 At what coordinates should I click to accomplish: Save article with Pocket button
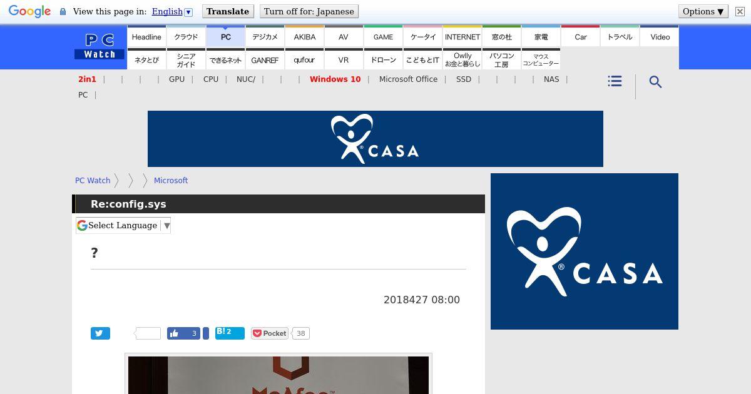pyautogui.click(x=270, y=333)
